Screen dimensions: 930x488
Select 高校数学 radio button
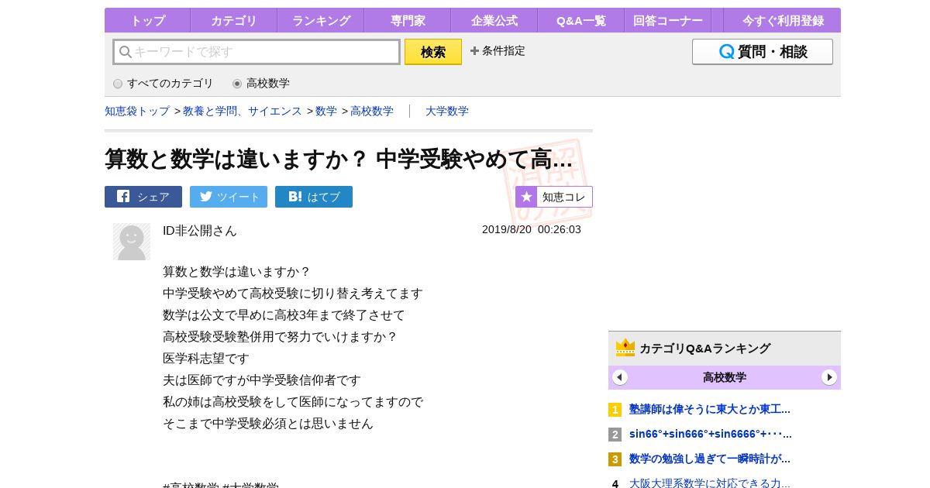pyautogui.click(x=237, y=84)
